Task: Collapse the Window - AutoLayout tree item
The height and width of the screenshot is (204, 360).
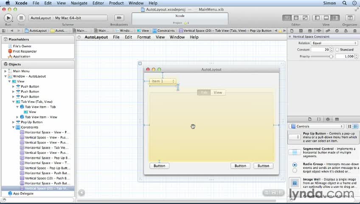Action: point(5,76)
